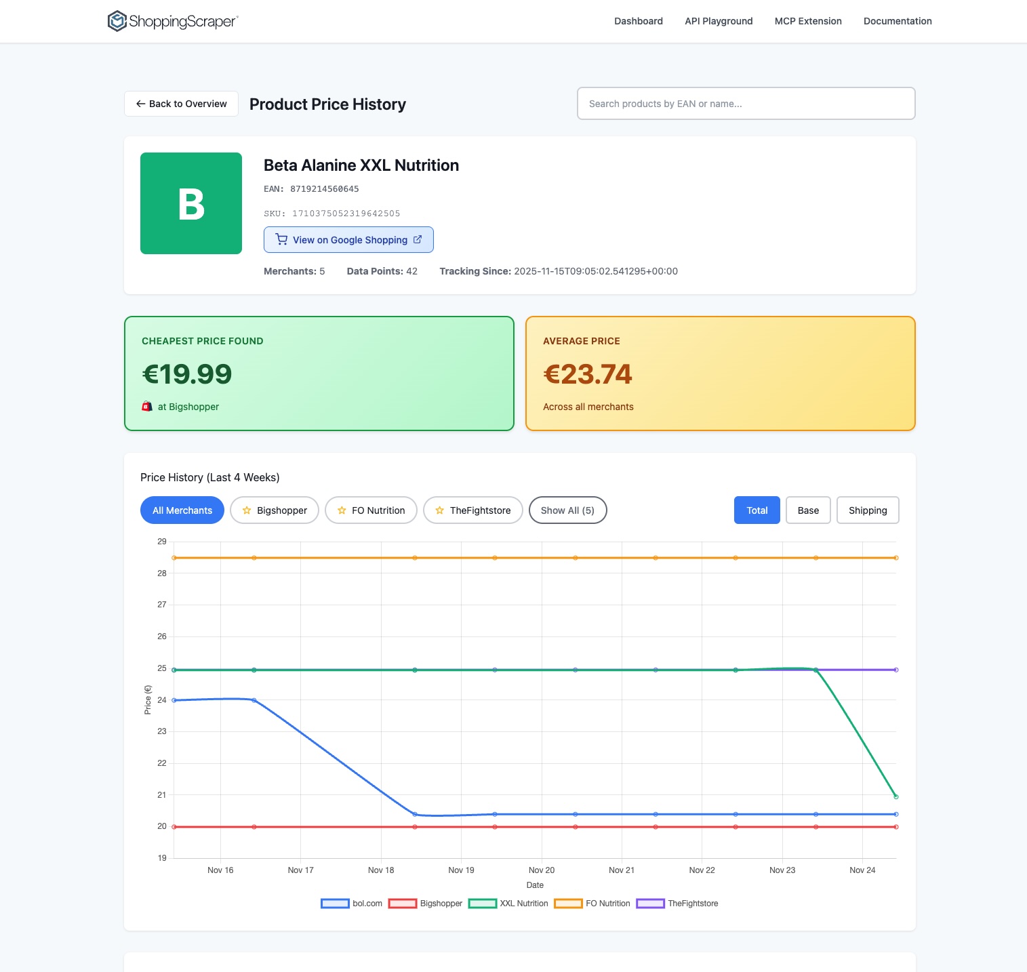Image resolution: width=1027 pixels, height=972 pixels.
Task: Click the external link icon on Google Shopping button
Action: point(418,239)
